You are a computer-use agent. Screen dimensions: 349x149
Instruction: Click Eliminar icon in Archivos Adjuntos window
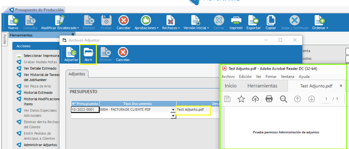pos(106,53)
